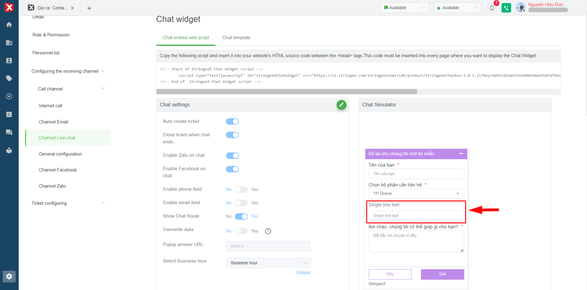The width and height of the screenshot is (587, 290).
Task: Open the chat bubbles icon in sidebar
Action: point(9,132)
